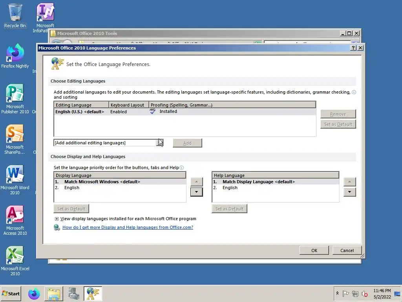Click the help question mark button in the title bar
The image size is (402, 302).
pos(353,48)
